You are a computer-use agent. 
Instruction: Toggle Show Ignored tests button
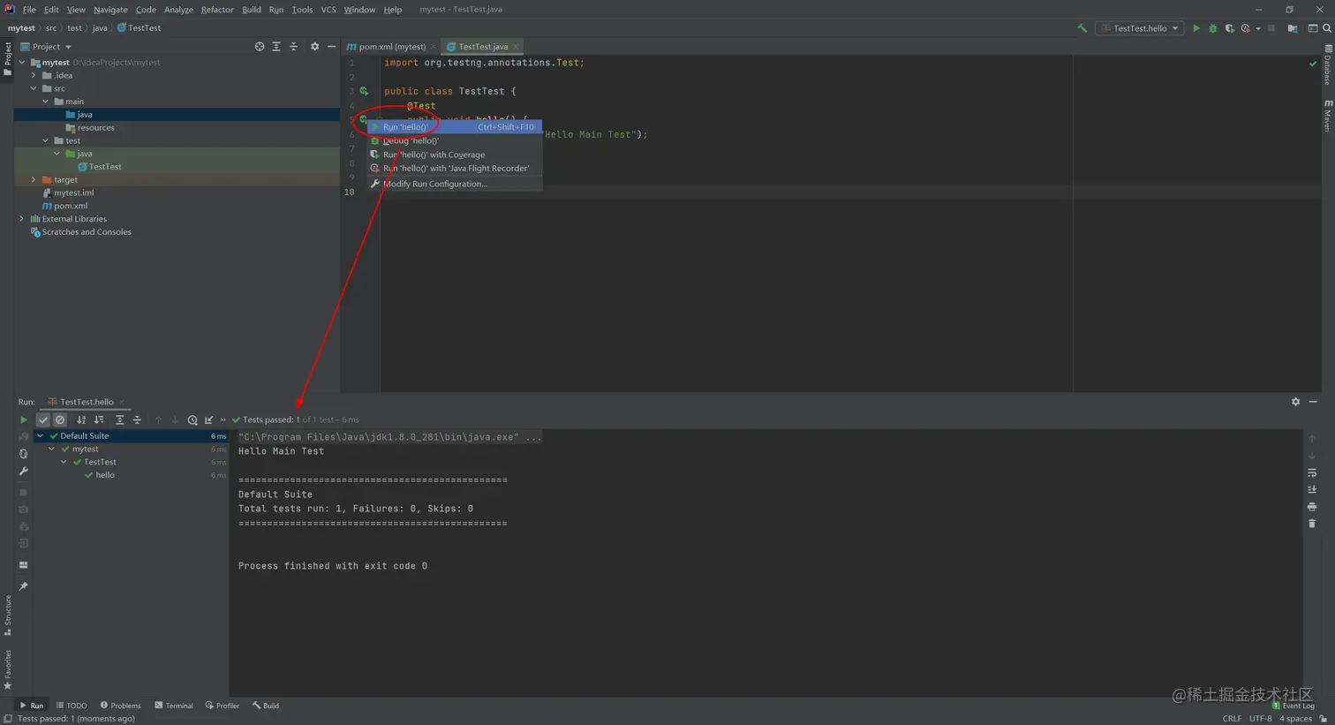(x=60, y=420)
